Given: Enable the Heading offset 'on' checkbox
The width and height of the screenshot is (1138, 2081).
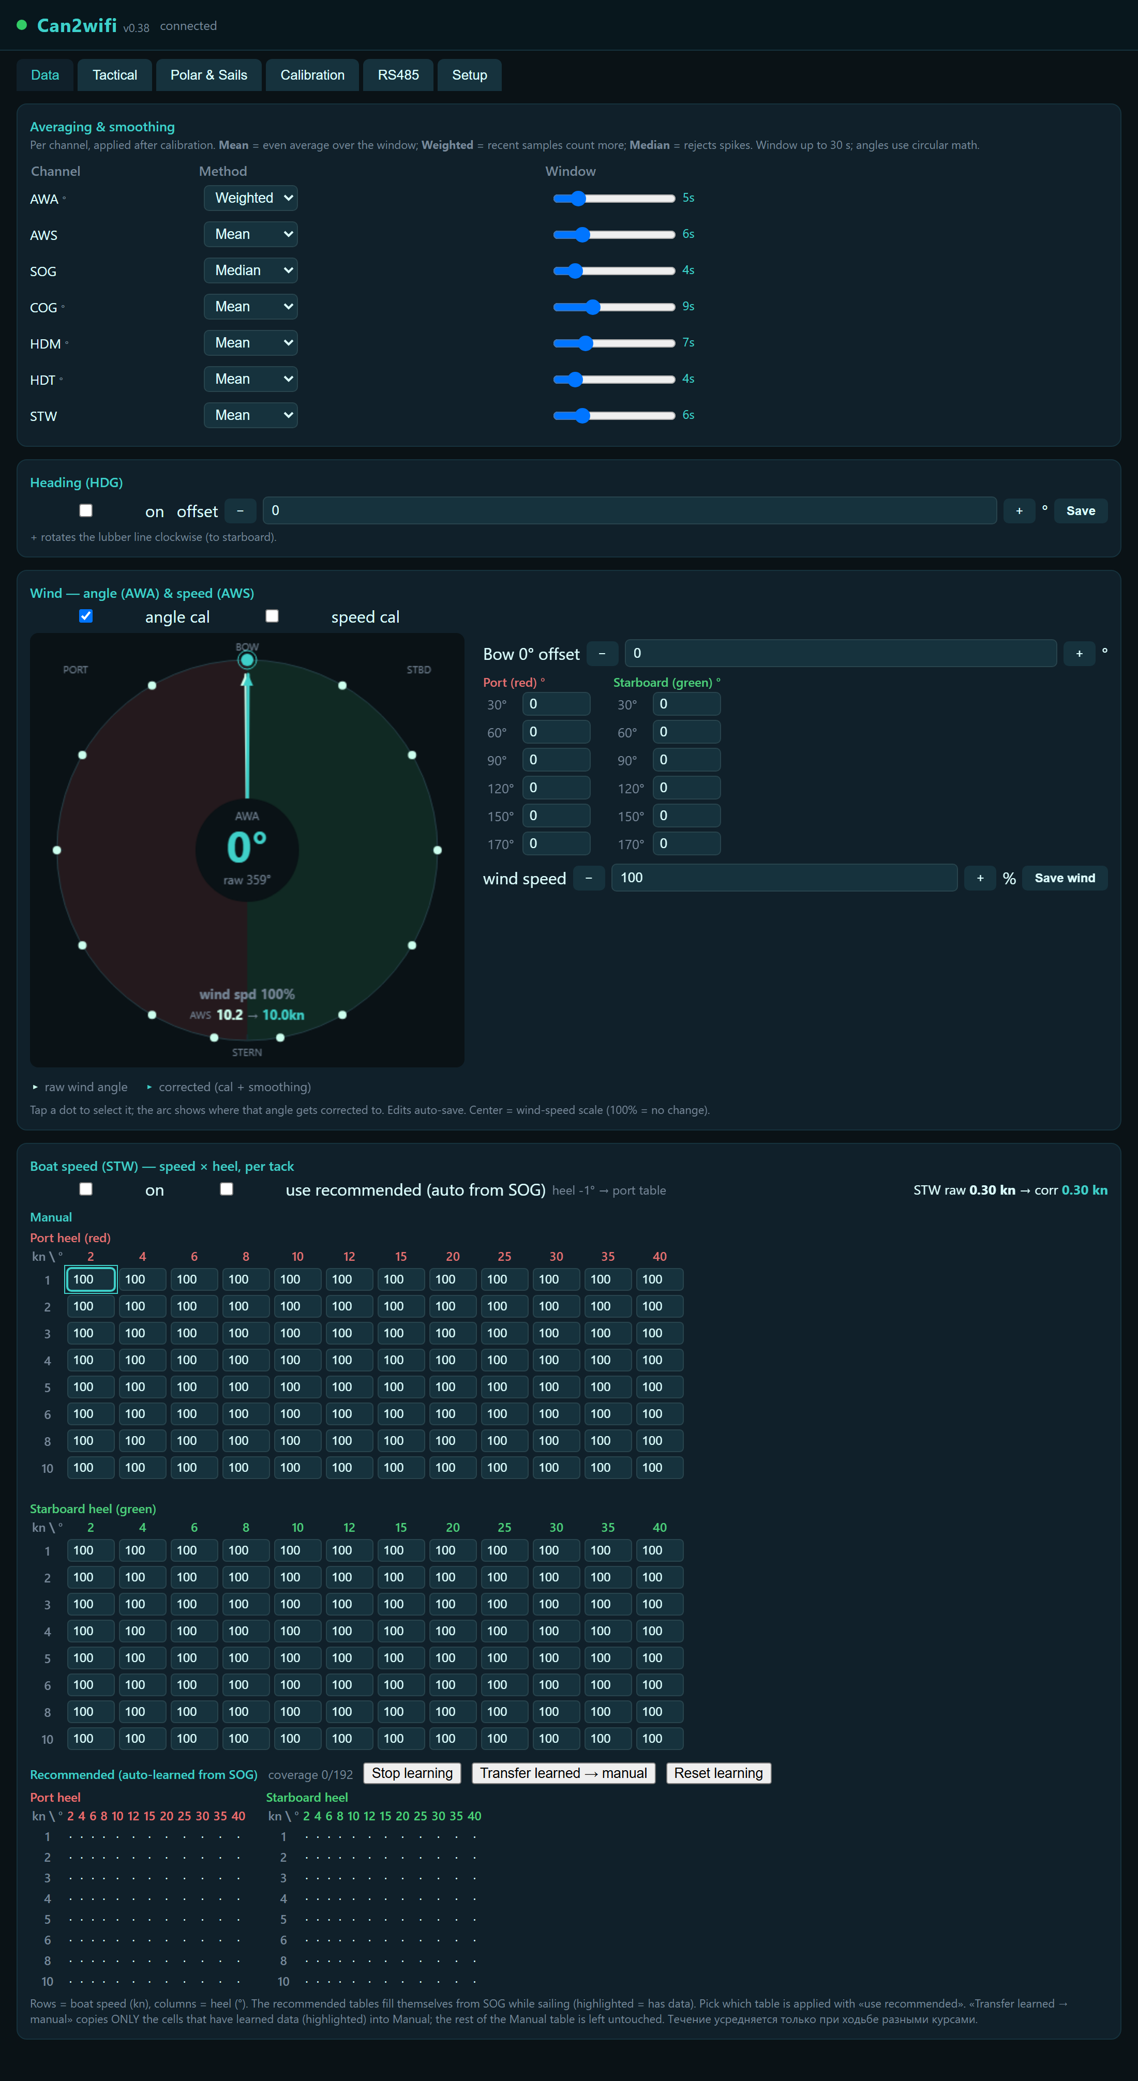Looking at the screenshot, I should [86, 510].
